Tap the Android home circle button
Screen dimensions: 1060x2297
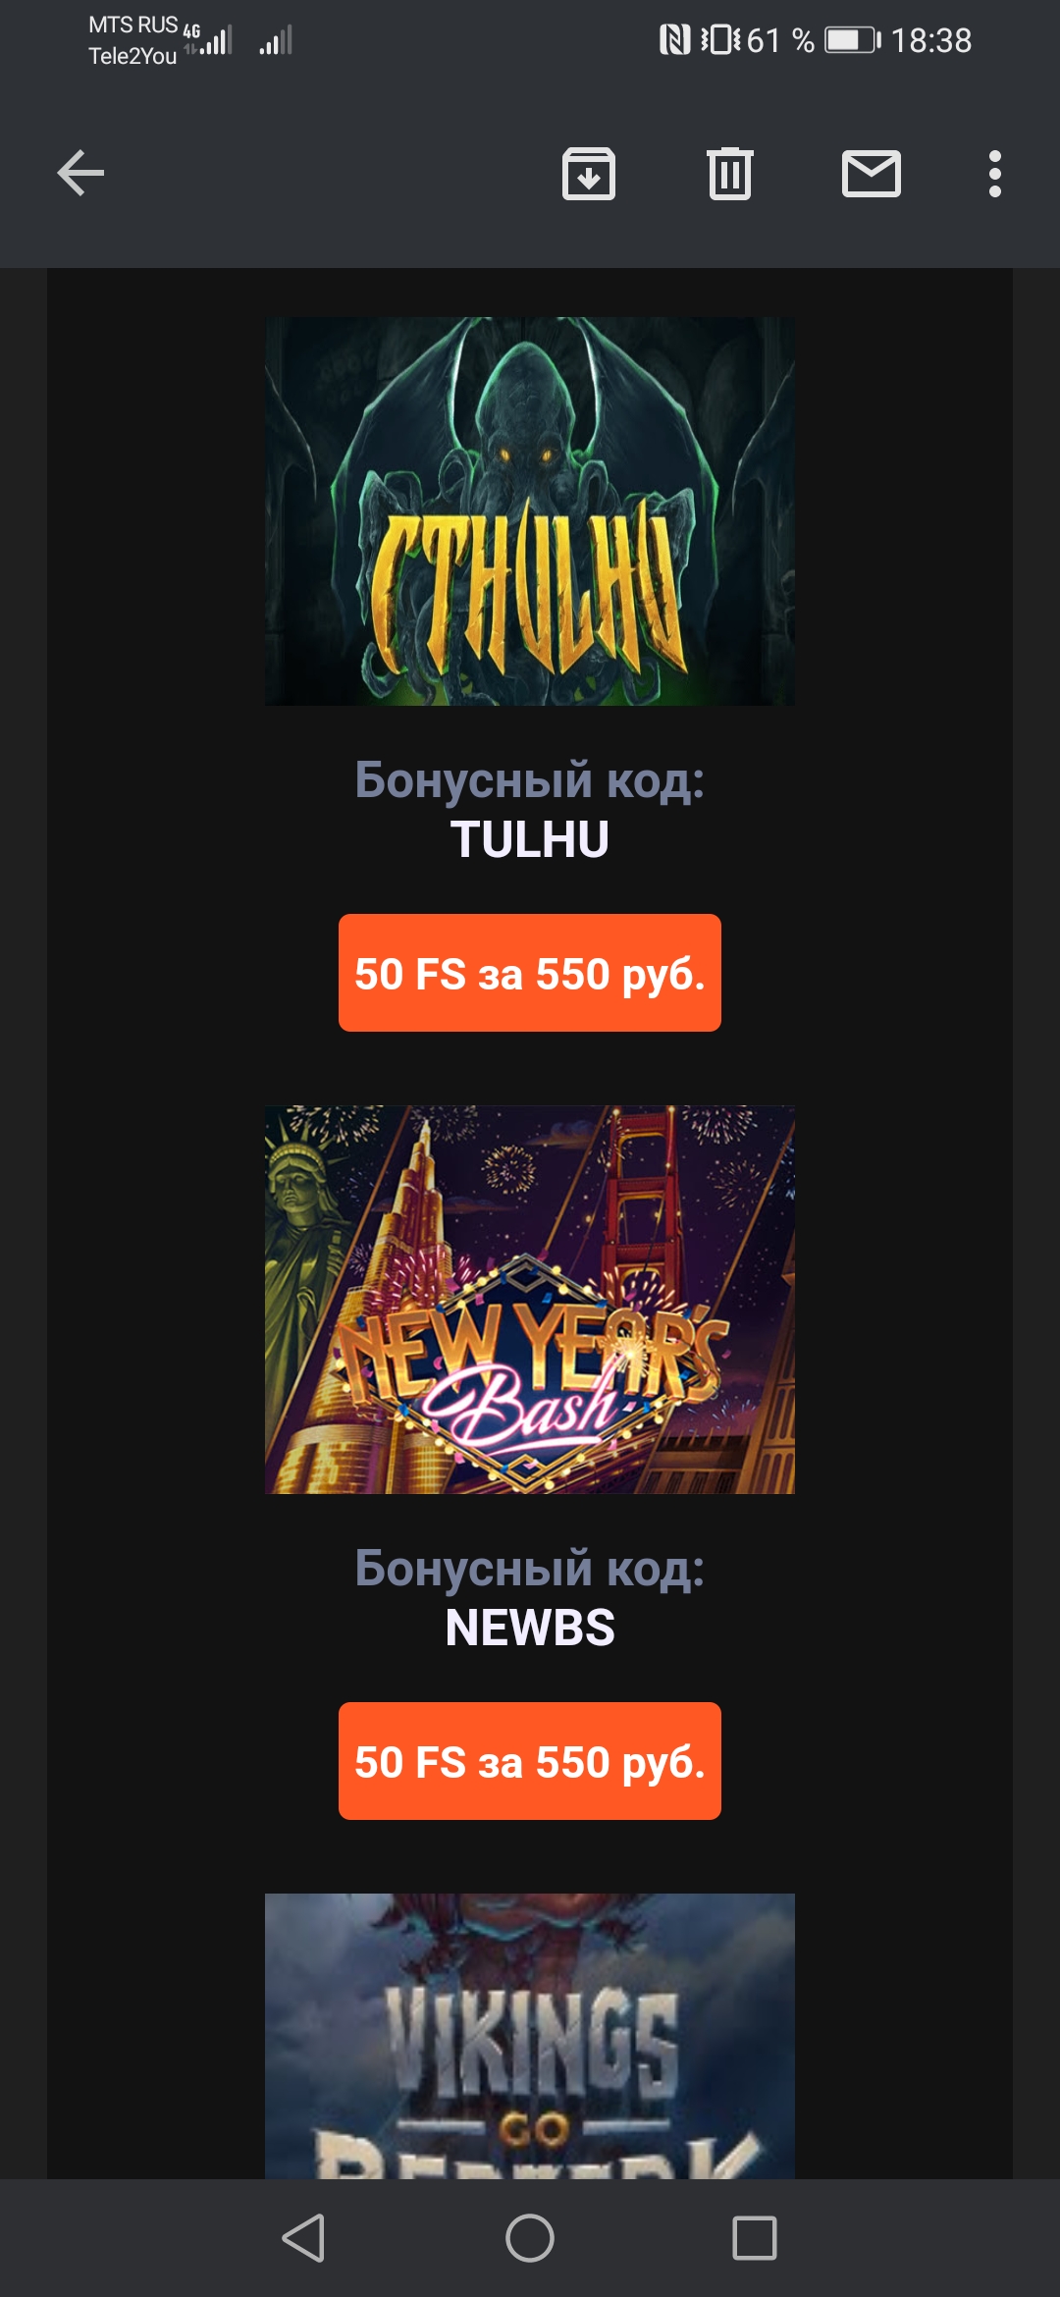(x=530, y=2238)
